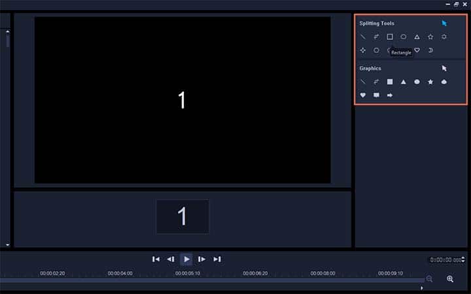Click the Splitting Tools heading
The image size is (471, 294).
coord(377,24)
